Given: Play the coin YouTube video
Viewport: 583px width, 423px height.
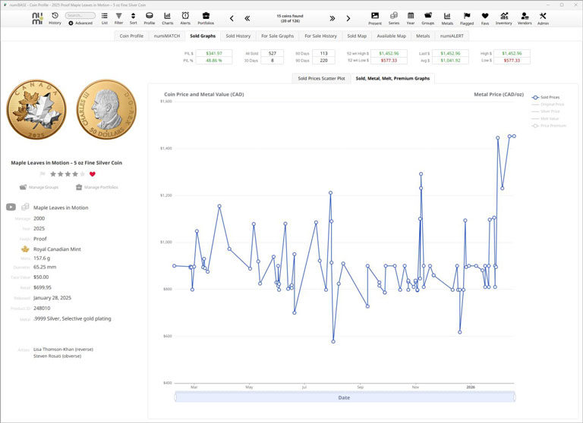Looking at the screenshot, I should (x=11, y=207).
